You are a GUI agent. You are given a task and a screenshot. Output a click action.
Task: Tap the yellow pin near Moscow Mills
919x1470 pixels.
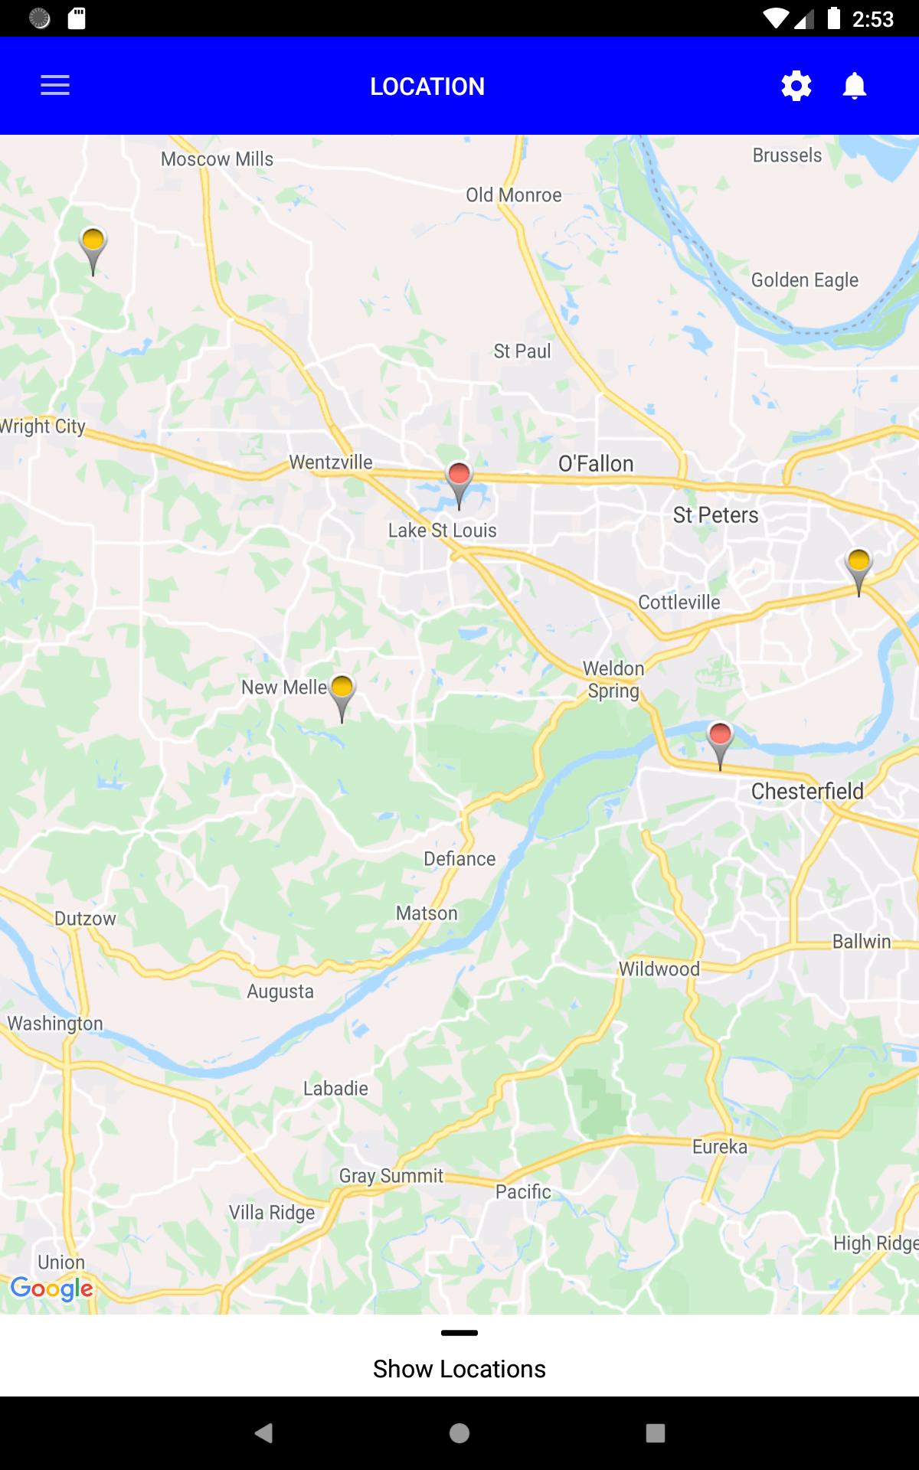[x=93, y=252]
